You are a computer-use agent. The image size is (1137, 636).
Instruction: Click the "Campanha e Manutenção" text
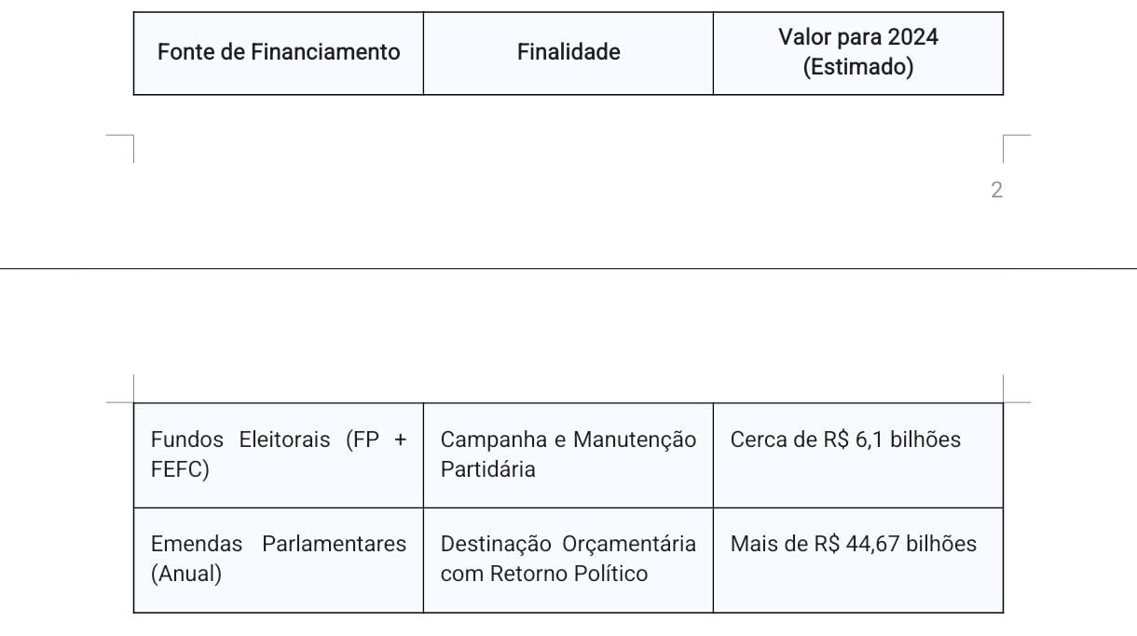568,440
